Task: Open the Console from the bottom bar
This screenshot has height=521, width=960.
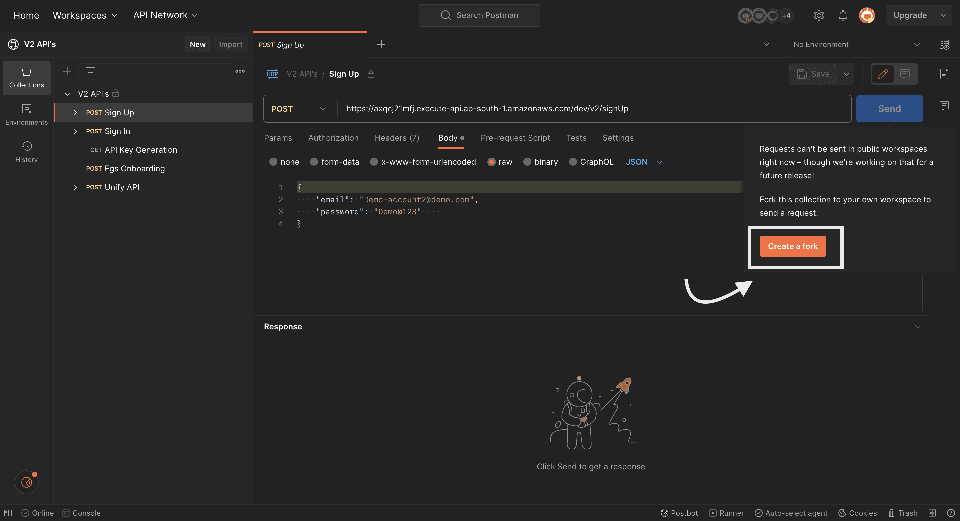Action: click(82, 513)
